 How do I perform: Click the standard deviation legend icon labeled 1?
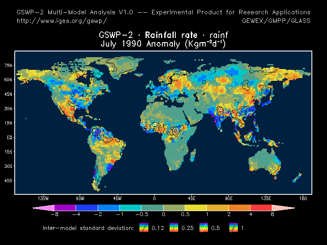pyautogui.click(x=233, y=227)
